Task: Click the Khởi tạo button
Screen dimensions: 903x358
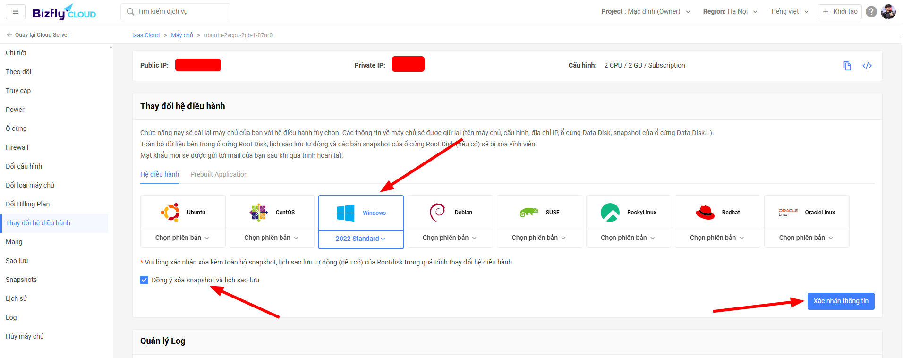Action: pos(840,12)
